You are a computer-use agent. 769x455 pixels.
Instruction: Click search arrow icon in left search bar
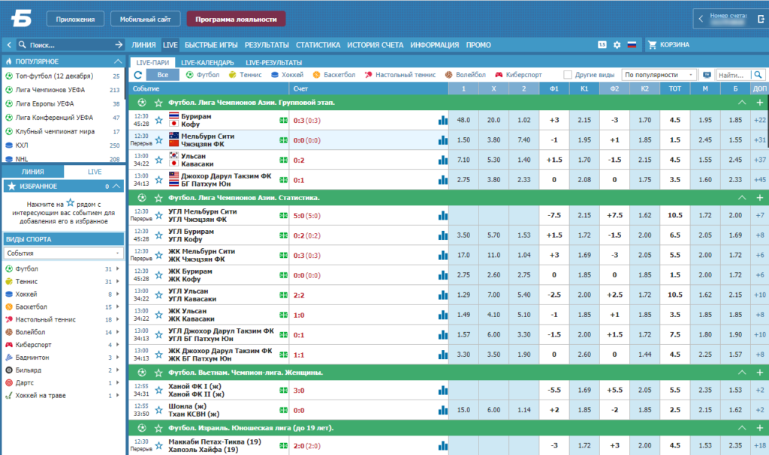119,44
